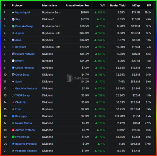Click the ether.fi logo icon

(x=13, y=61)
